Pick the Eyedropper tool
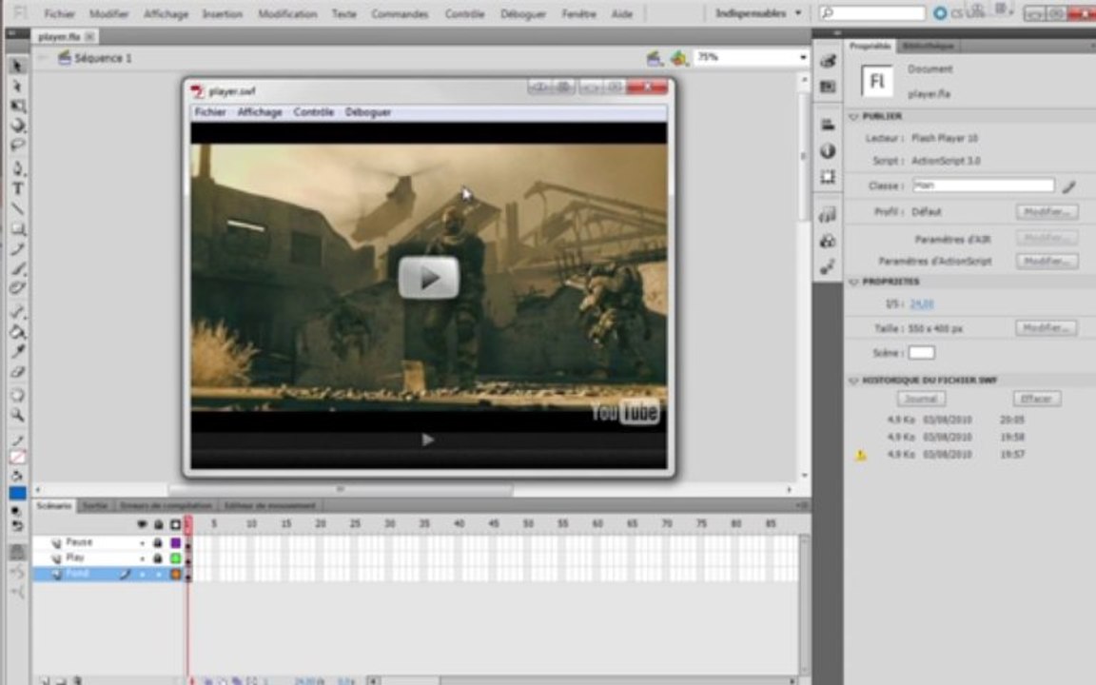The height and width of the screenshot is (685, 1096). (17, 352)
